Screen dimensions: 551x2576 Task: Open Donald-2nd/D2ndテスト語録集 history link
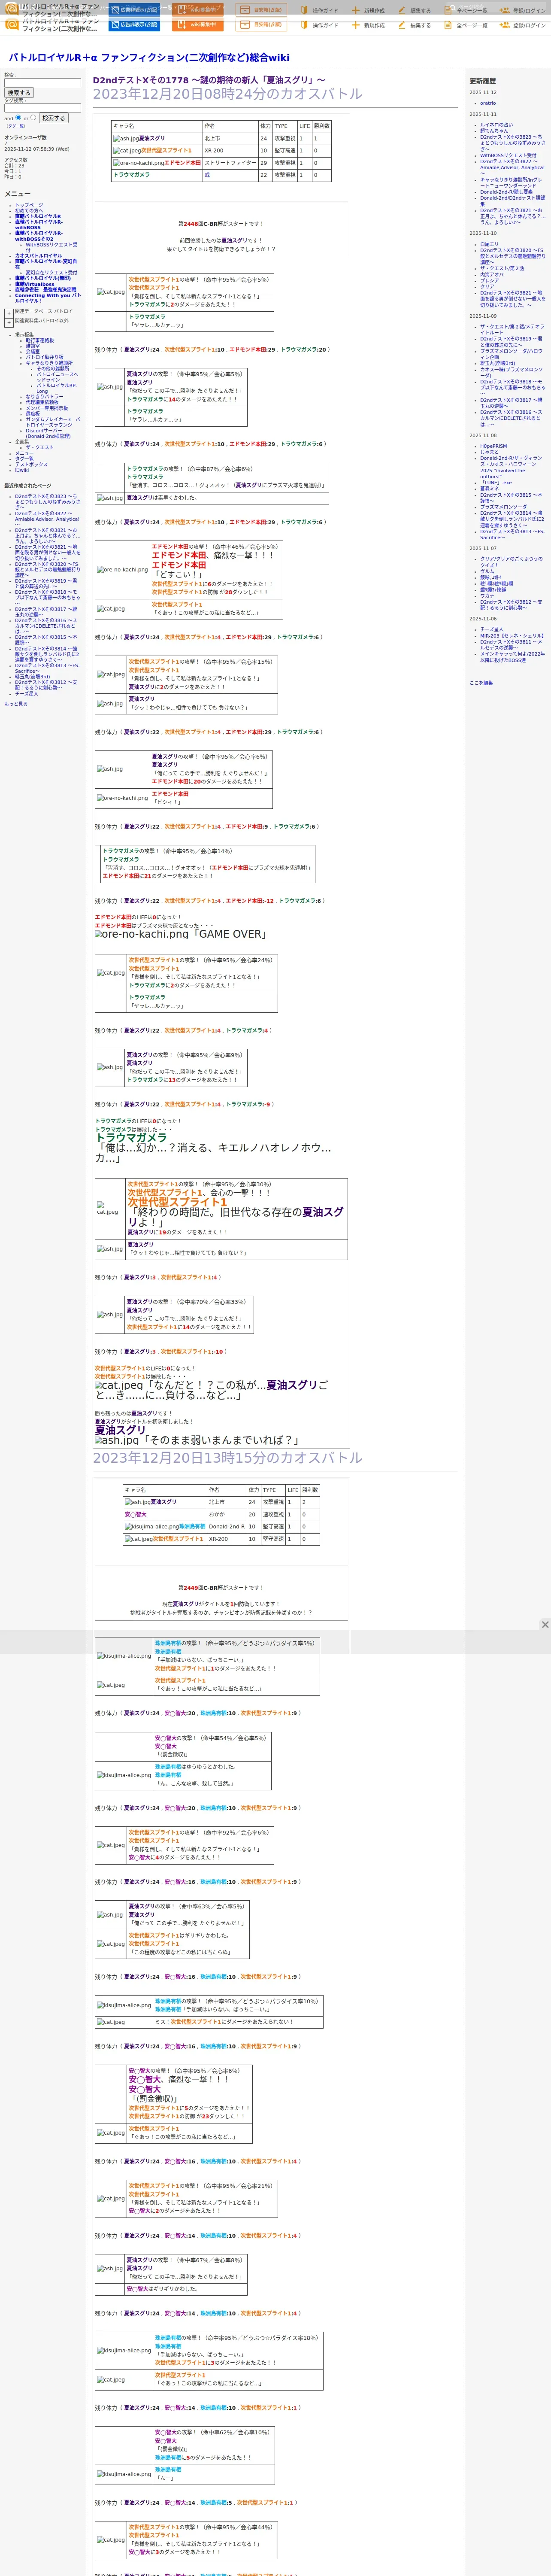click(512, 200)
